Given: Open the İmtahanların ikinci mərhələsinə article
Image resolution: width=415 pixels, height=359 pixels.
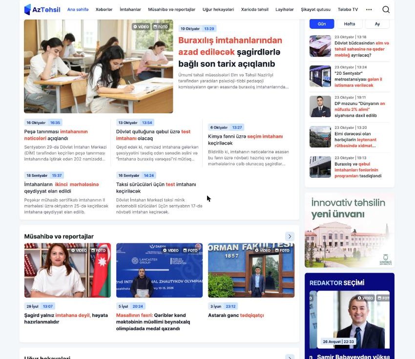Looking at the screenshot, I should [62, 188].
